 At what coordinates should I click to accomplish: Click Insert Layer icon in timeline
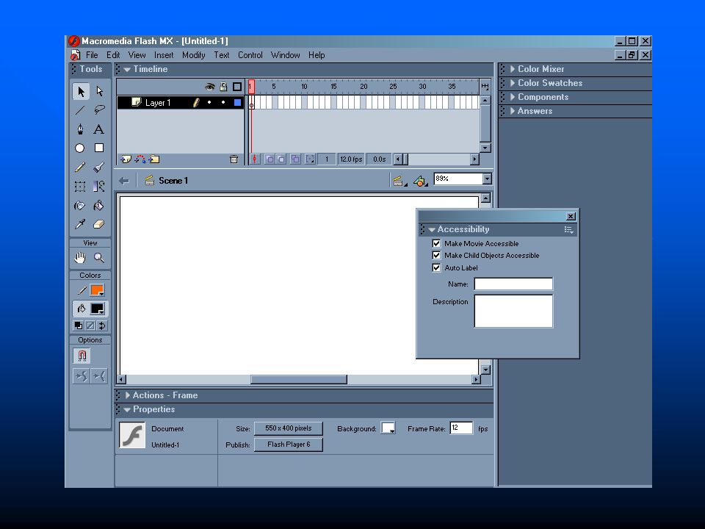point(126,159)
